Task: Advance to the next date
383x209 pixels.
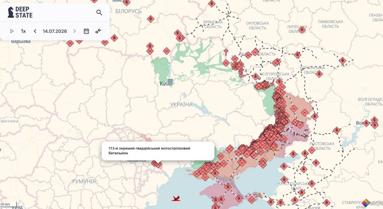Action: (74, 31)
